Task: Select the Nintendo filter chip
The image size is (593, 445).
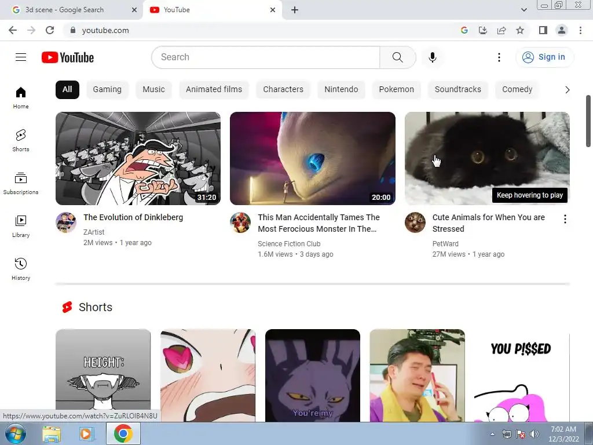Action: tap(341, 90)
